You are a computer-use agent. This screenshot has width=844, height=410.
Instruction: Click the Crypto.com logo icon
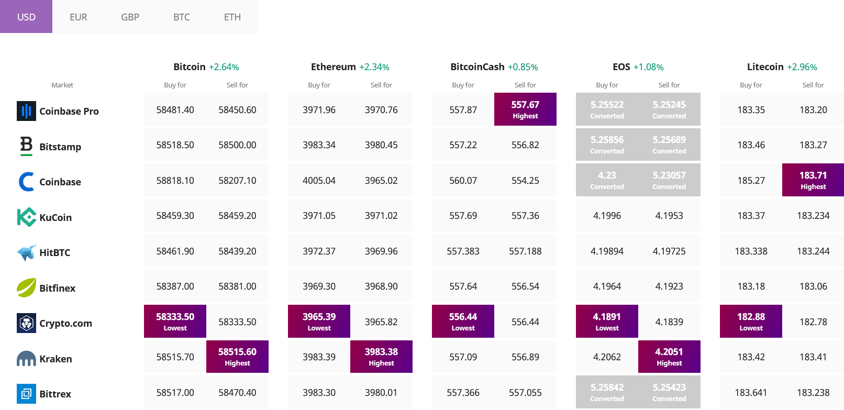click(26, 323)
